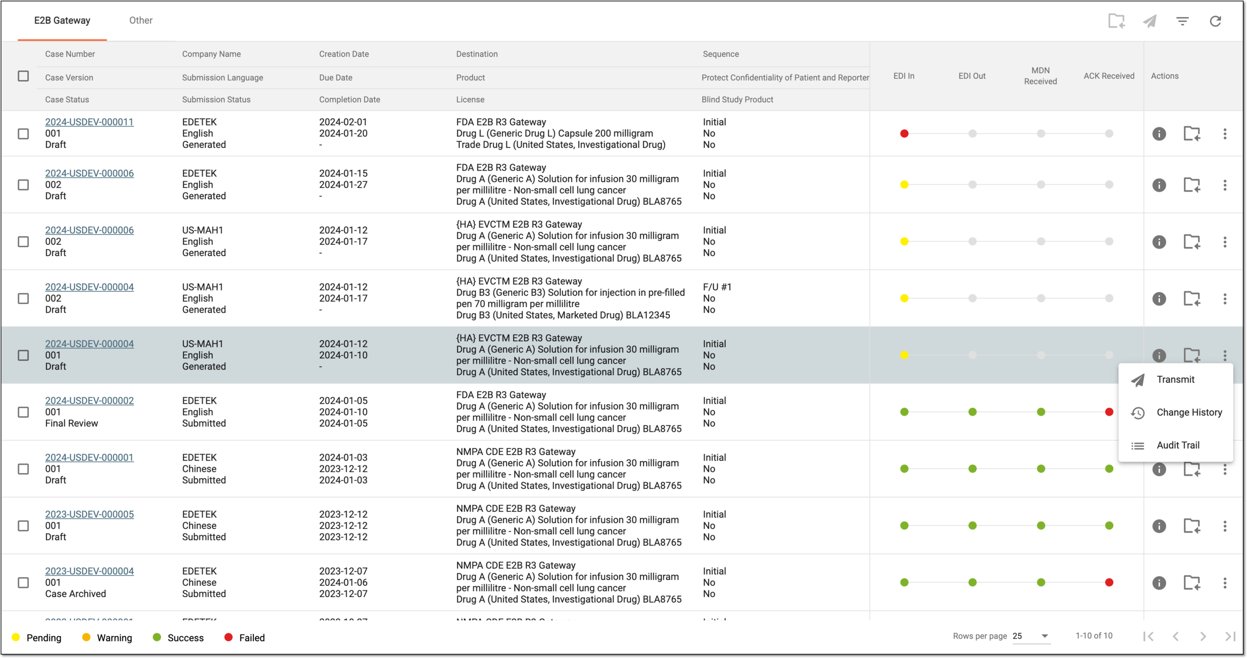Viewport: 1247px width, 658px height.
Task: Open EDETEK 2024-USDEV-000006 case link
Action: pyautogui.click(x=89, y=173)
